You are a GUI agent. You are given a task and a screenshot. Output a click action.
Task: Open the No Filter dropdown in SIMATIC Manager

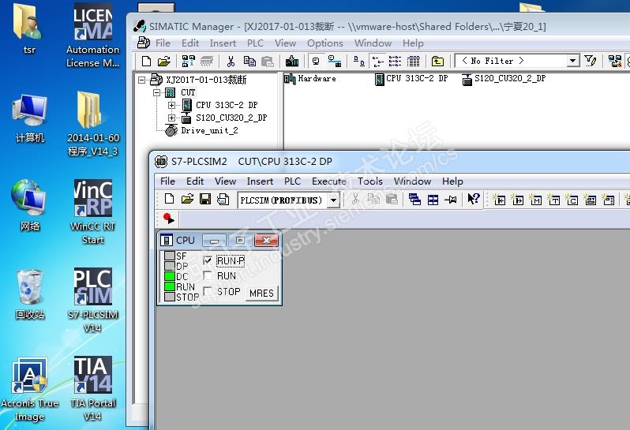573,61
